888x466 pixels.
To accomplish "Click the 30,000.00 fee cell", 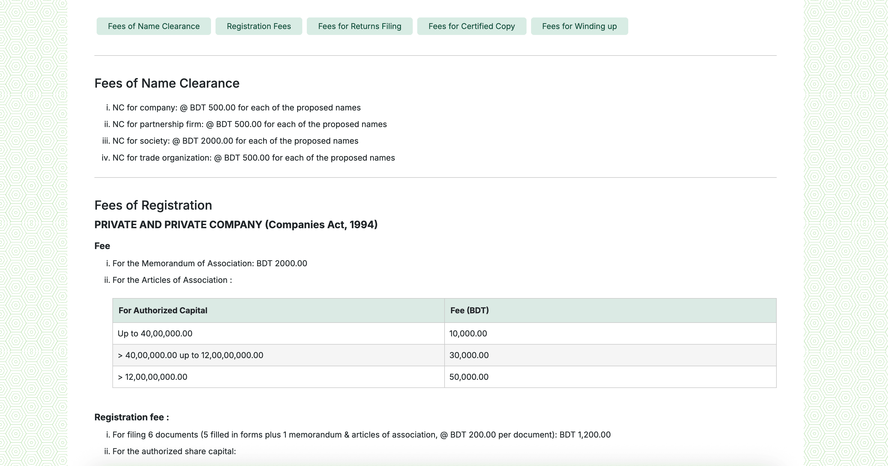I will click(x=469, y=355).
